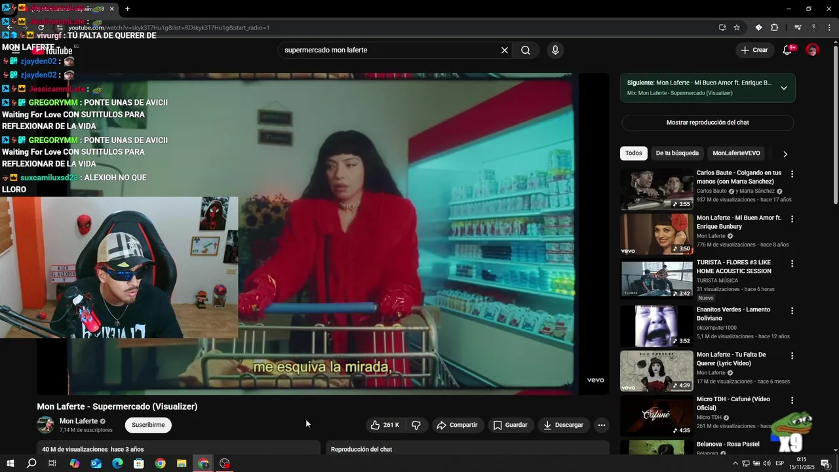Open options for Enanitos Verdes video
This screenshot has height=472, width=839.
pos(792,311)
